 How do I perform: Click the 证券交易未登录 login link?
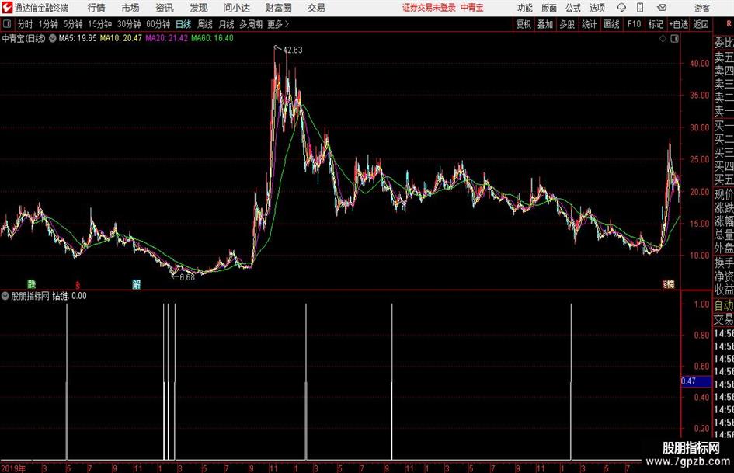pyautogui.click(x=429, y=8)
